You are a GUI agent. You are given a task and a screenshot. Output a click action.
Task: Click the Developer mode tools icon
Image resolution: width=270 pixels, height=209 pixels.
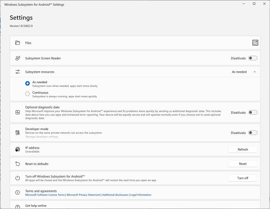[x=17, y=132]
